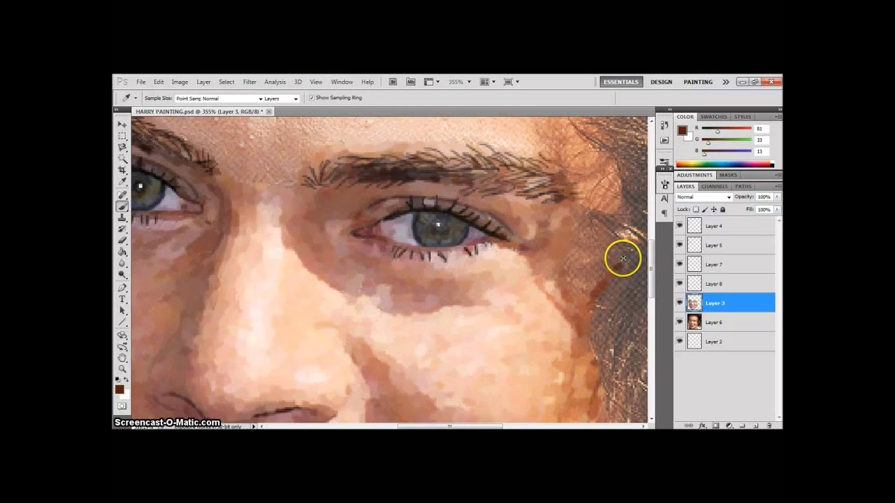This screenshot has height=503, width=895.
Task: Open layer blend mode Normal dropdown
Action: coord(703,197)
